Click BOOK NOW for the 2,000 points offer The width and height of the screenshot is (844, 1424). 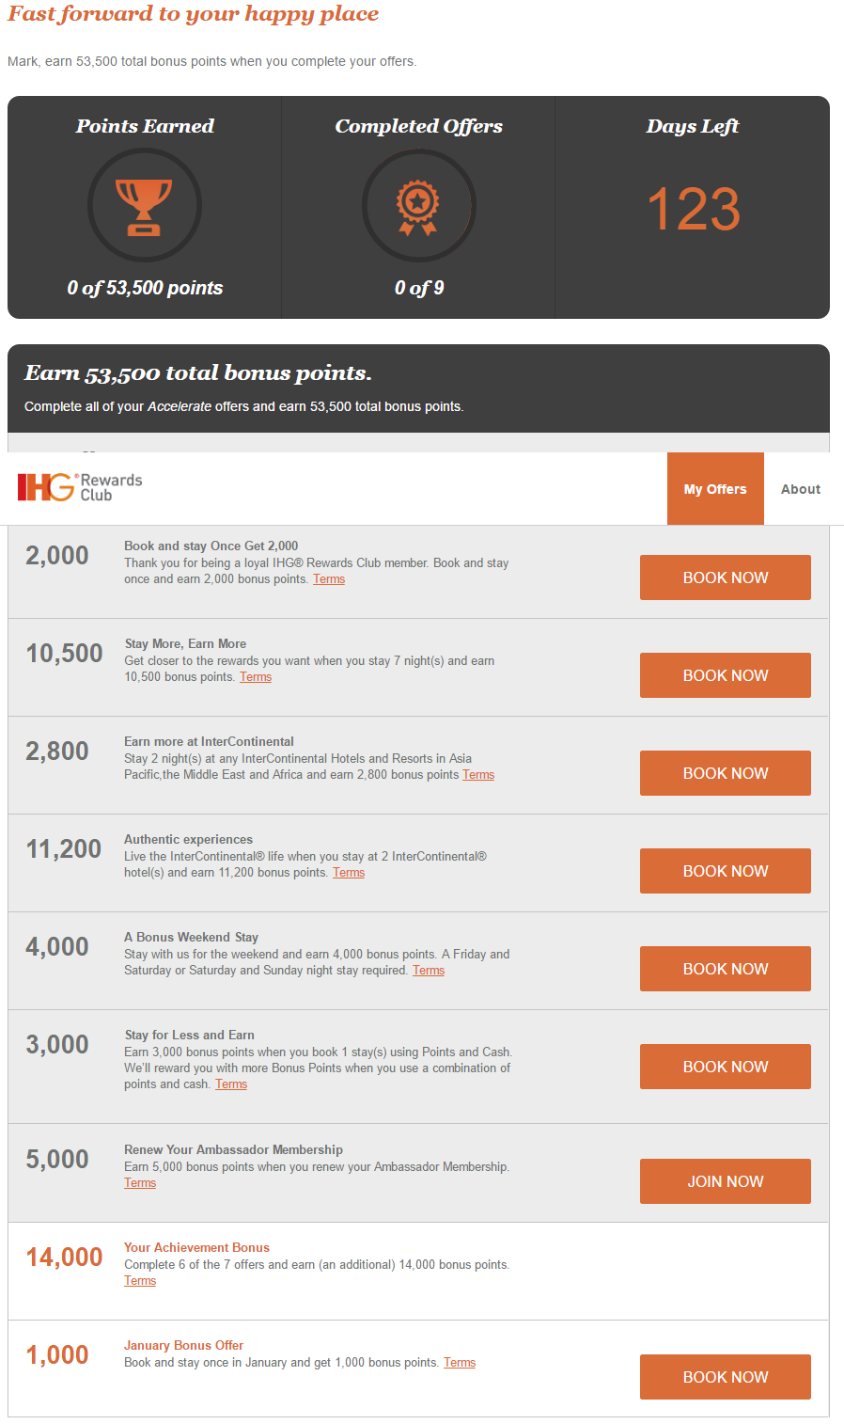pyautogui.click(x=726, y=578)
